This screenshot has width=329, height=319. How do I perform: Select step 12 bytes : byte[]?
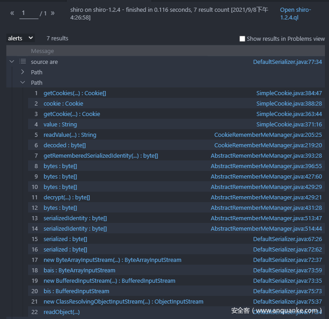point(60,208)
